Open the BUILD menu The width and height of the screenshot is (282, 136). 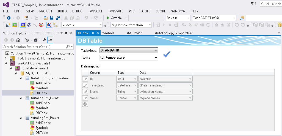(x=62, y=11)
